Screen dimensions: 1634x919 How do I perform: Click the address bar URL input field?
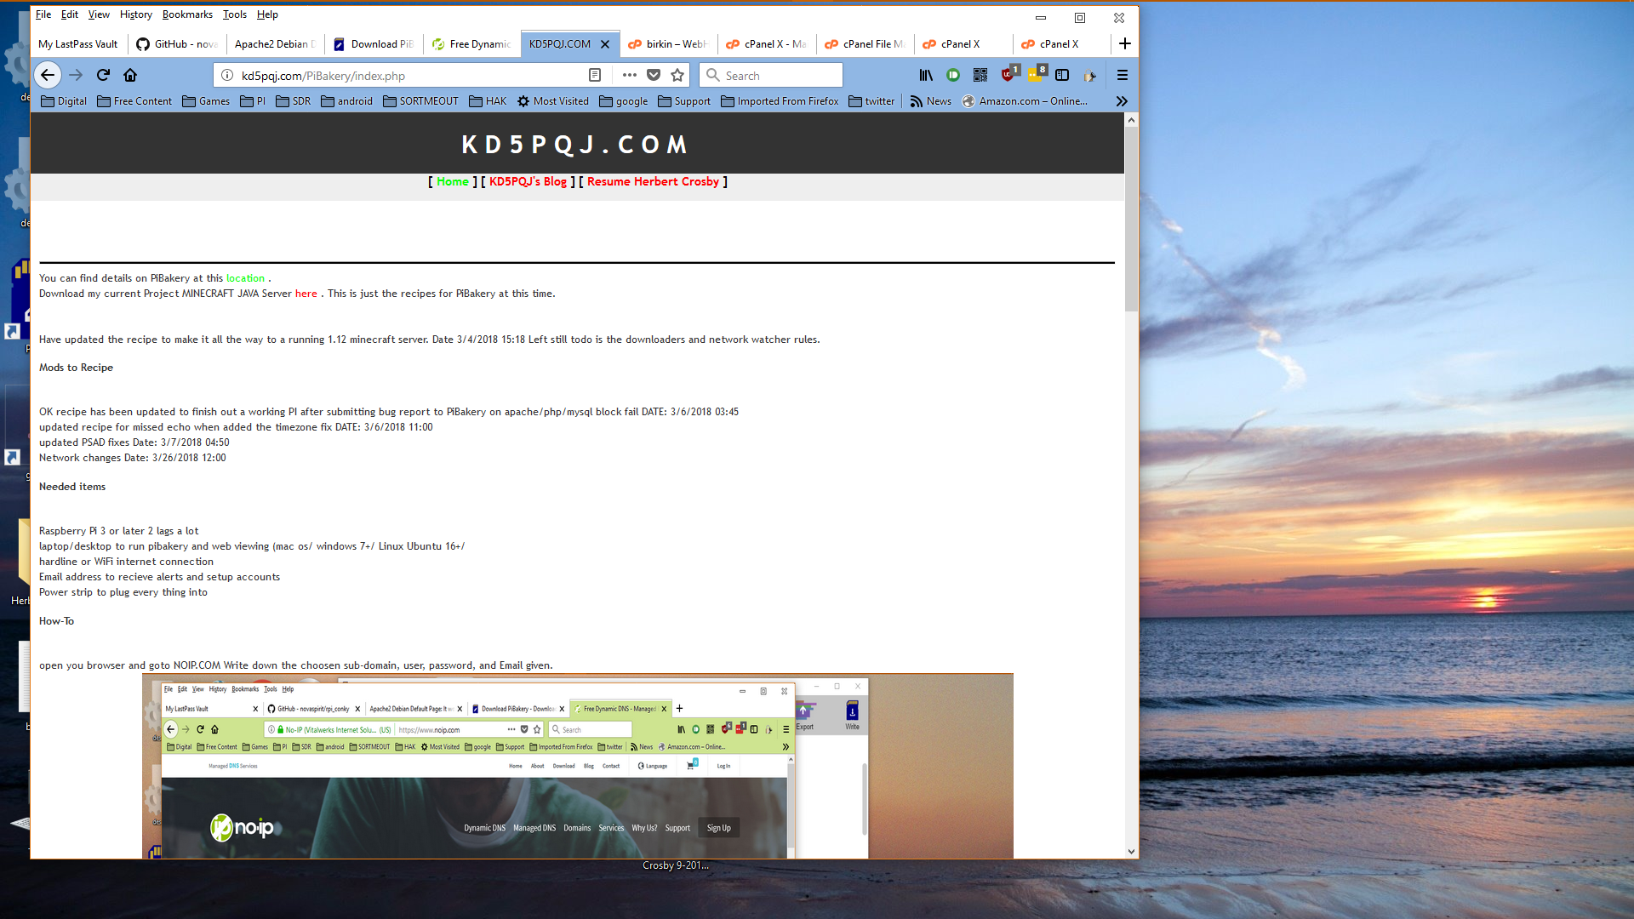click(414, 75)
